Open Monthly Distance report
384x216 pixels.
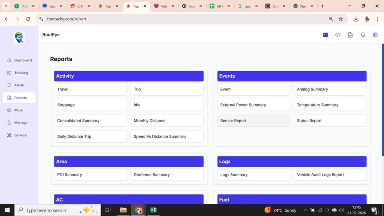pos(167,120)
